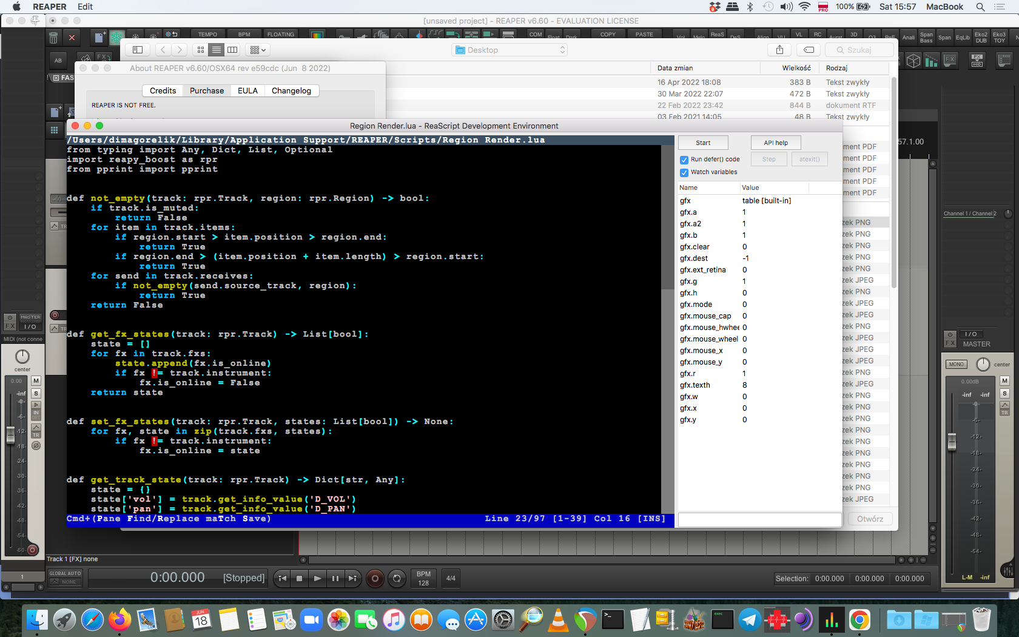Image resolution: width=1019 pixels, height=637 pixels.
Task: Go forward in the file dialog
Action: pos(179,50)
